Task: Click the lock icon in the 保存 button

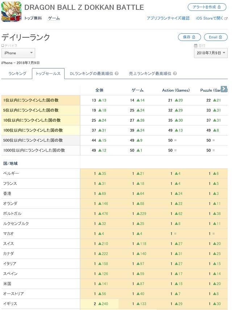Action: pos(194,37)
